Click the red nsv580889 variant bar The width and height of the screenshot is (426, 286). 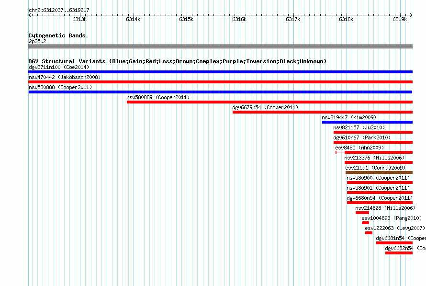[269, 102]
